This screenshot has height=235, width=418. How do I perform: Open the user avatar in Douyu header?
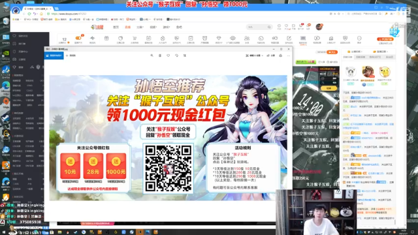(x=319, y=27)
